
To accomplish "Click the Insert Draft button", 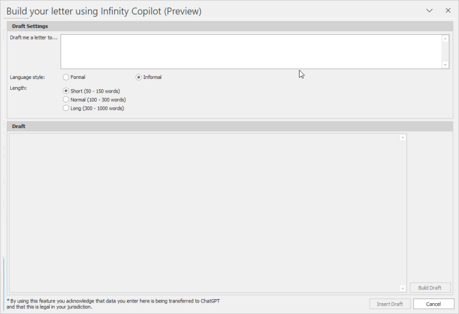I will (x=390, y=304).
